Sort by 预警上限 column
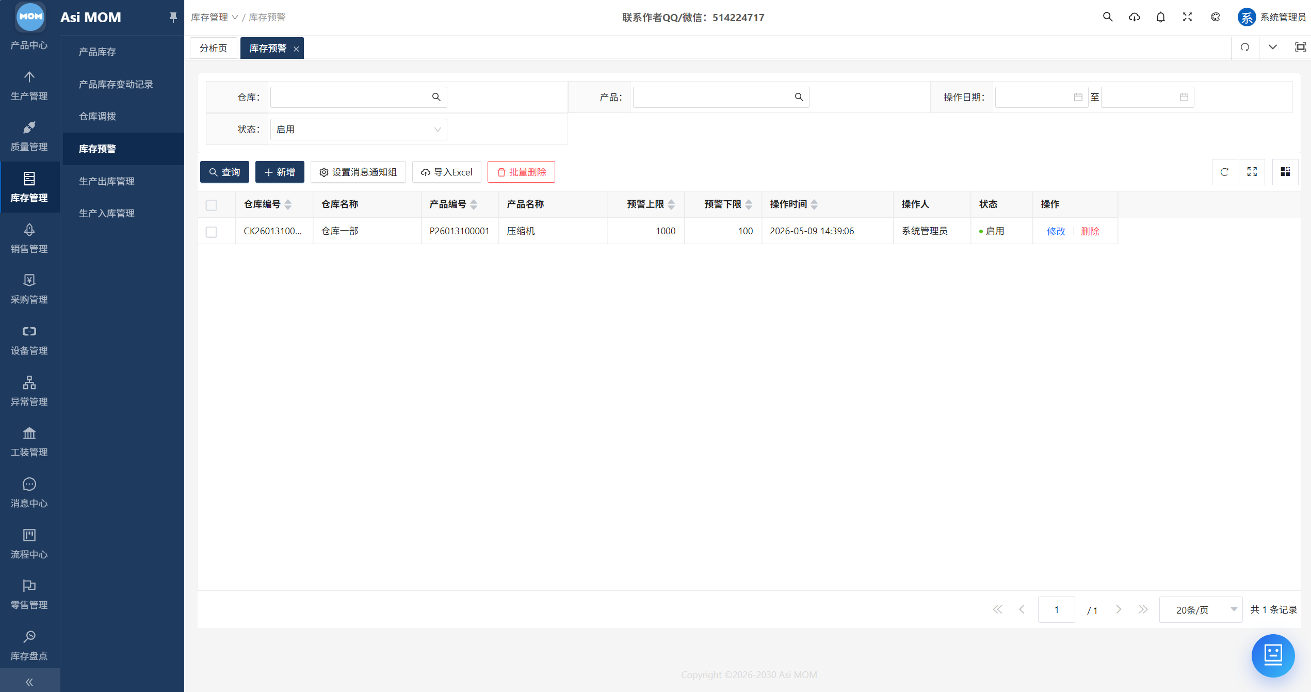1311x692 pixels. tap(671, 204)
